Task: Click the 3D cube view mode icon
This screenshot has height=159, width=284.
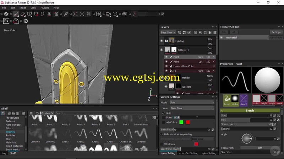Action: pos(115,14)
